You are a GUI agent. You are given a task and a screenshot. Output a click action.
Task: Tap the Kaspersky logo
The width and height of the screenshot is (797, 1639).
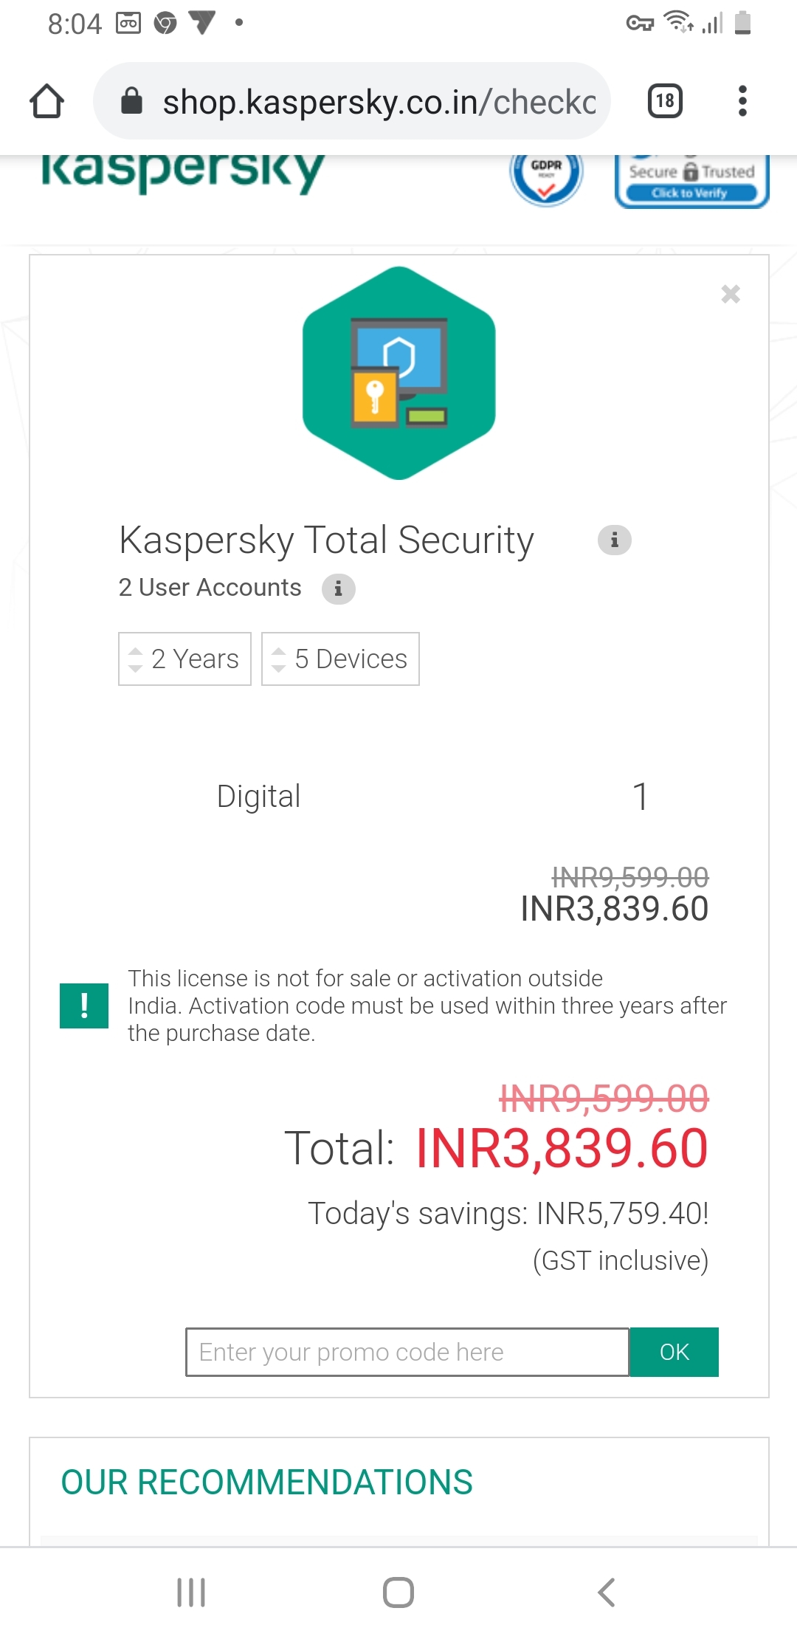click(182, 173)
